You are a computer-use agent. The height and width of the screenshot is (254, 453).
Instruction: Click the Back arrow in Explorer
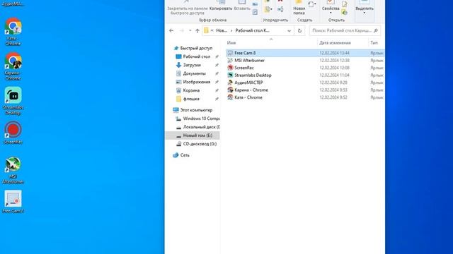[171, 30]
